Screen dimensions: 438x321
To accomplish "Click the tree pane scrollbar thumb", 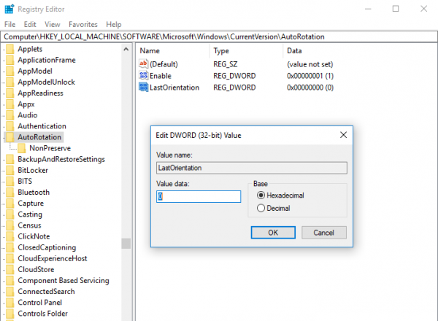I will (x=126, y=244).
